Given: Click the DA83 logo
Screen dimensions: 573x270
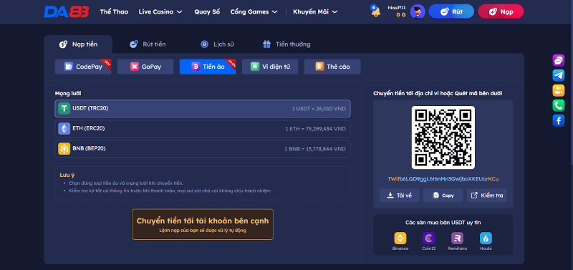Looking at the screenshot, I should 67,11.
